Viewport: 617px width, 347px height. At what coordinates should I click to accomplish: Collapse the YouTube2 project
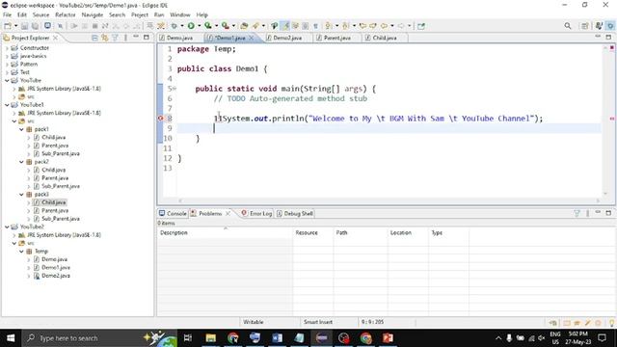[x=7, y=227]
